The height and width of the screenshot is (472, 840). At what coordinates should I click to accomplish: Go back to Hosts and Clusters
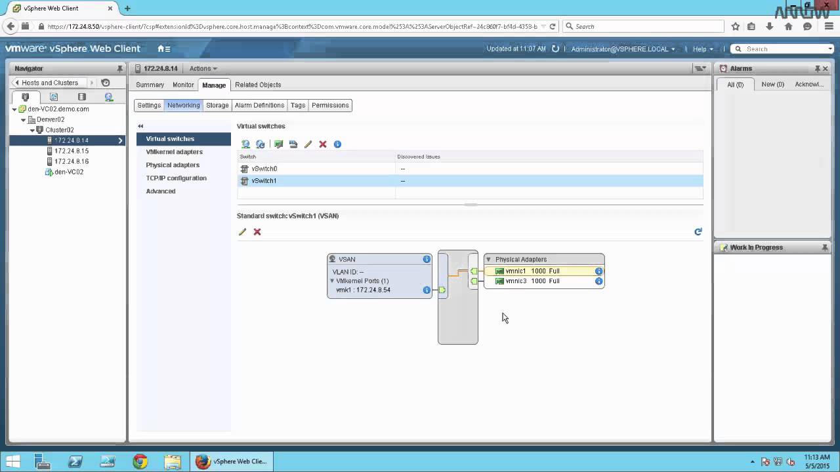coord(50,83)
